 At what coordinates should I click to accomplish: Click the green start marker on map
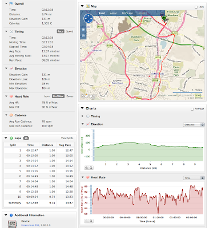click(x=164, y=19)
